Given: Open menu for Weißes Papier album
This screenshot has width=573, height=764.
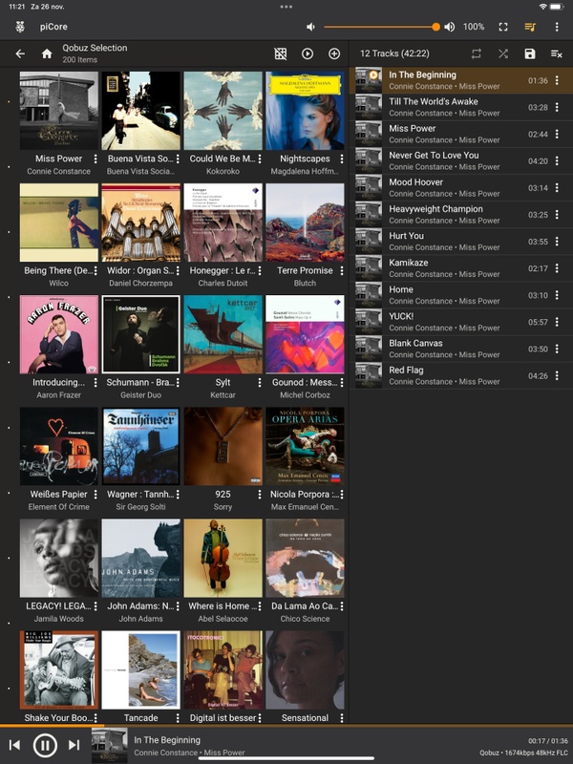Looking at the screenshot, I should coord(95,494).
